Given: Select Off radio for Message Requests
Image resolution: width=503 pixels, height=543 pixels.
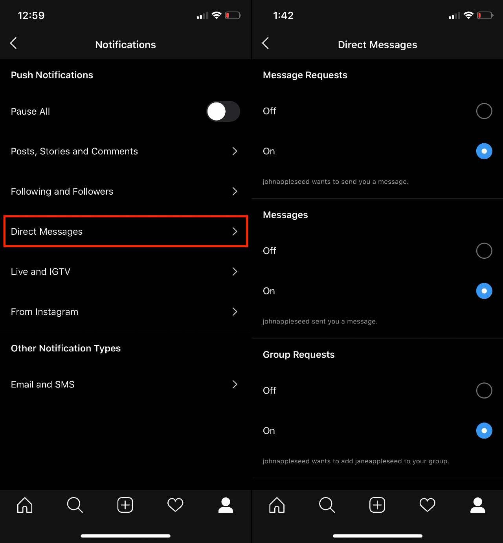Looking at the screenshot, I should tap(484, 111).
